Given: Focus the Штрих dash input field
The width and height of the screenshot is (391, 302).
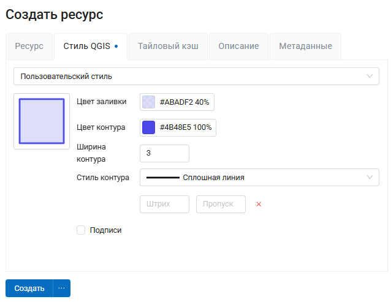Looking at the screenshot, I should [x=164, y=204].
